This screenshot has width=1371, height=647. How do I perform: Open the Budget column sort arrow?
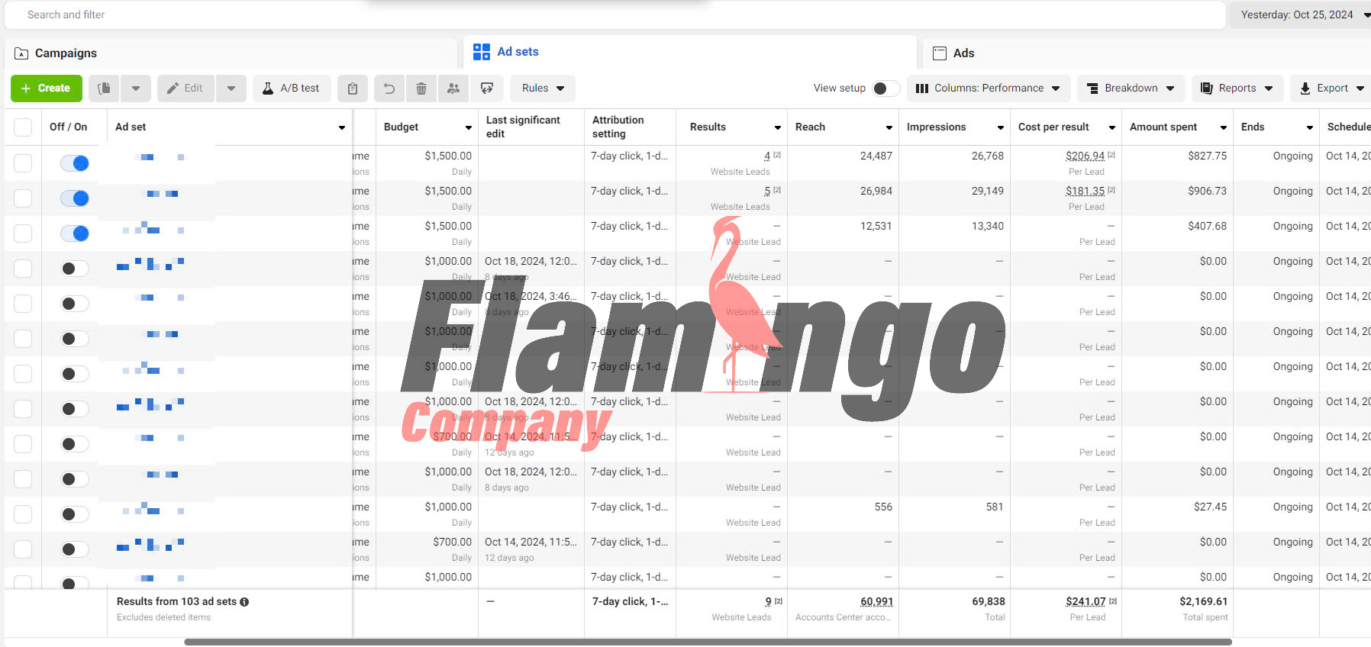pyautogui.click(x=469, y=127)
